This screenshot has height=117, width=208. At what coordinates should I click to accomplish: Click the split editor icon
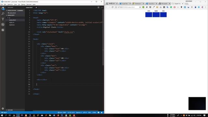[98, 7]
